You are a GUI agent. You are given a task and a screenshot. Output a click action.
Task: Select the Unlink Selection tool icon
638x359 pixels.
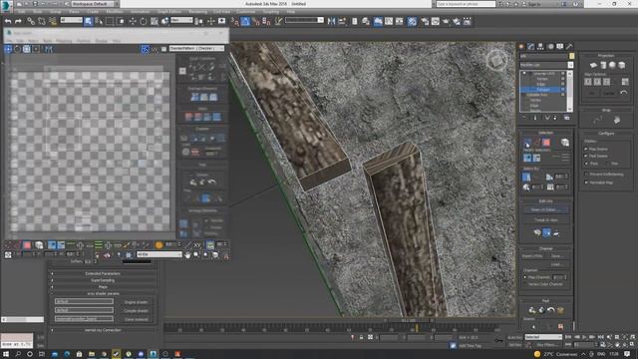[x=42, y=21]
